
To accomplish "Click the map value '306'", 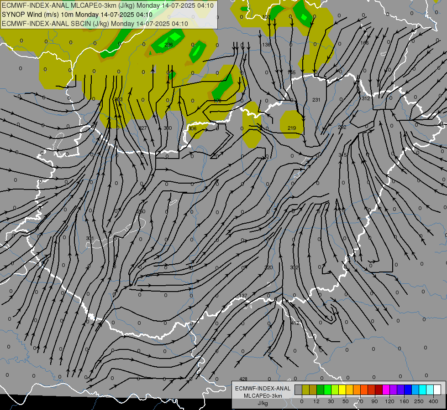I will tap(192, 128).
